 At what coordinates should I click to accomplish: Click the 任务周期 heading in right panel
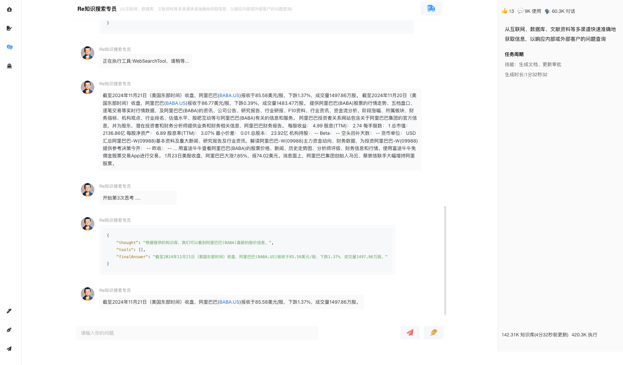pos(514,54)
